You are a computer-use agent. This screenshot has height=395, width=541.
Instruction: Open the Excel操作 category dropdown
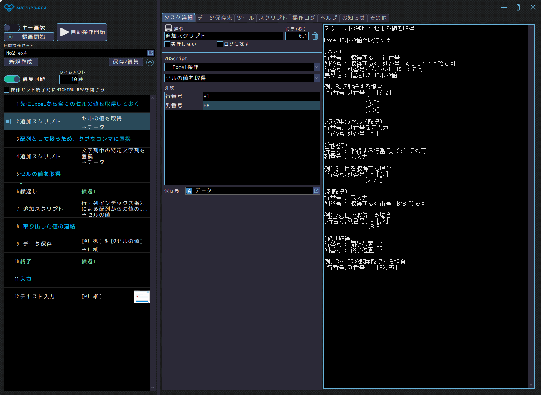pyautogui.click(x=316, y=67)
